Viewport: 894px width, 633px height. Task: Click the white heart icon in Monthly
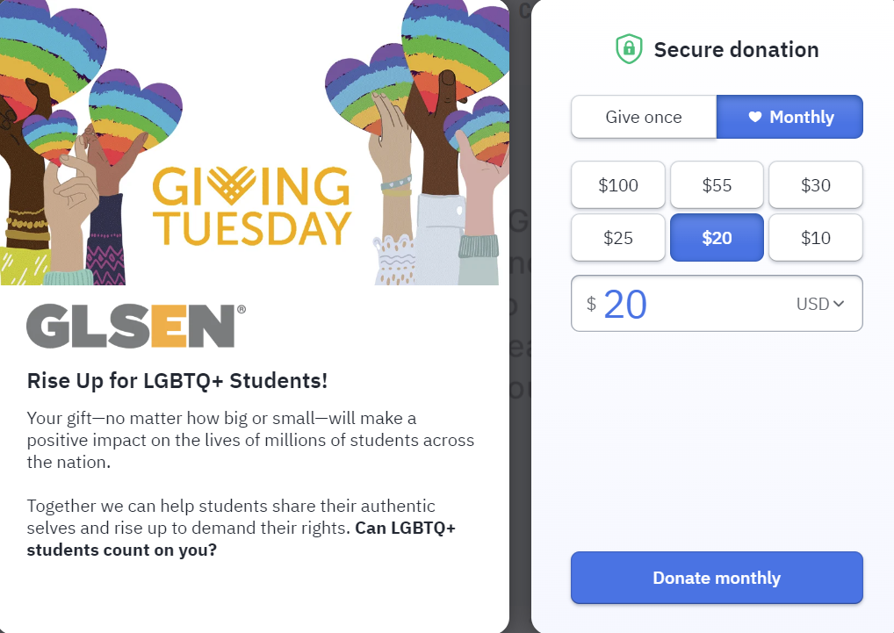[x=755, y=117]
